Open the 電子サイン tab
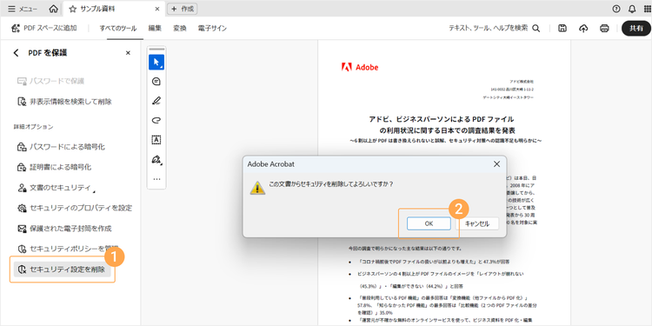Viewport: 652px width, 326px height. (212, 29)
